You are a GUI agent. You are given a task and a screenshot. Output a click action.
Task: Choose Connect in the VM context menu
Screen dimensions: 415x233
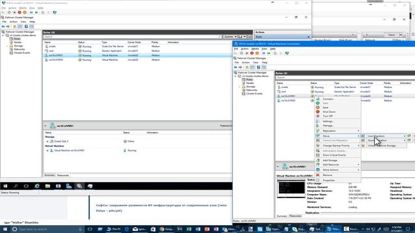[x=328, y=99]
